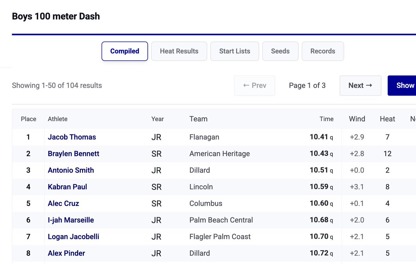Click Dillard team in Antonio Smith's row
This screenshot has width=416, height=264.
tap(200, 170)
